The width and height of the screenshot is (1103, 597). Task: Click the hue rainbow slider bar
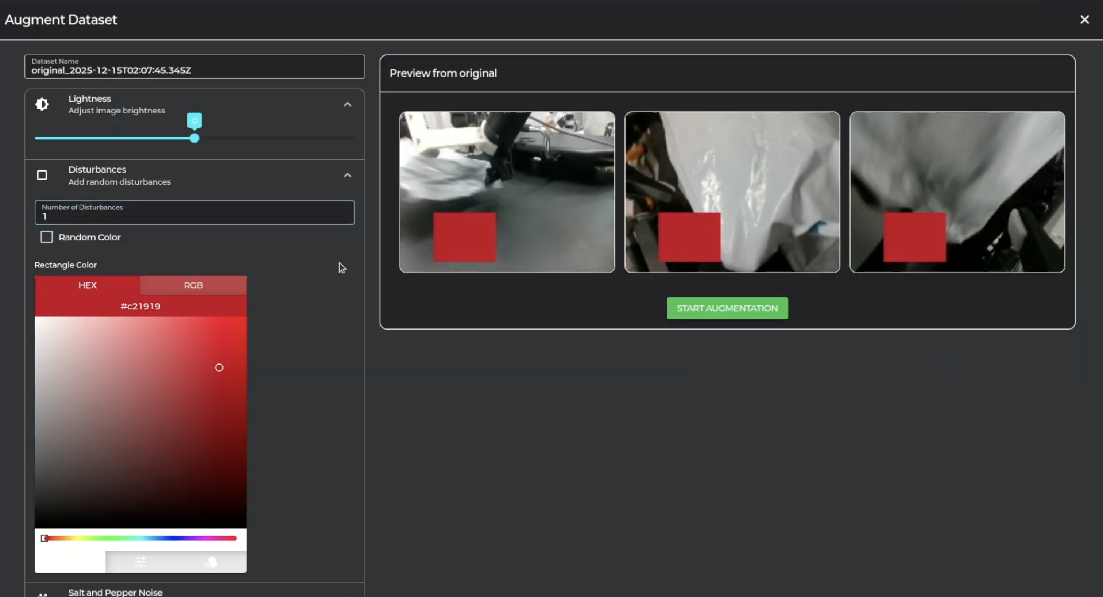coord(140,538)
